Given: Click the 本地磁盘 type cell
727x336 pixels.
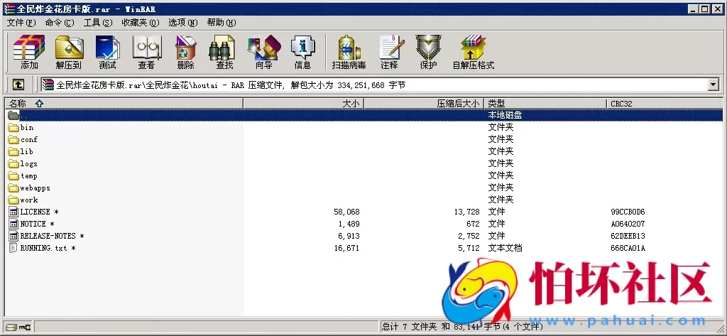Looking at the screenshot, I should (x=505, y=115).
